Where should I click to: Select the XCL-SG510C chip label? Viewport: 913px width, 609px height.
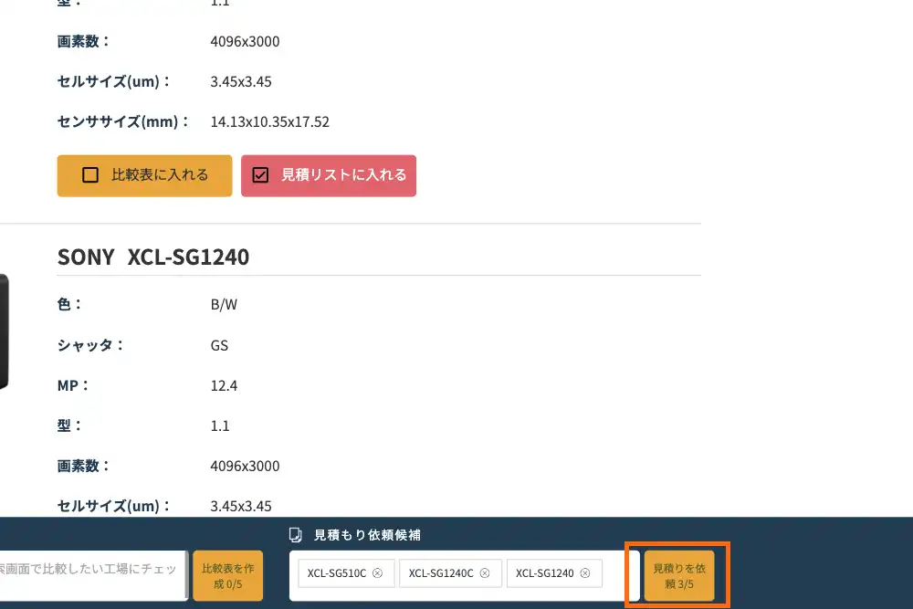click(x=337, y=573)
